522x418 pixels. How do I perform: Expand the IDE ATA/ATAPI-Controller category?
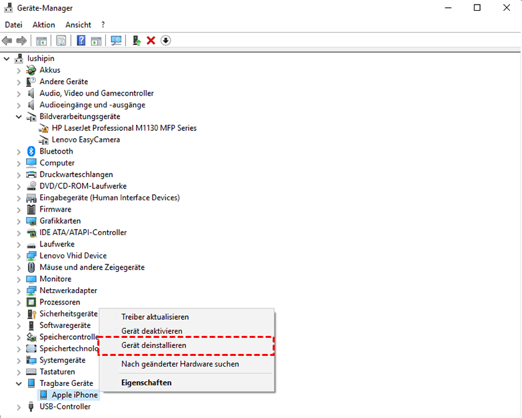[19, 232]
